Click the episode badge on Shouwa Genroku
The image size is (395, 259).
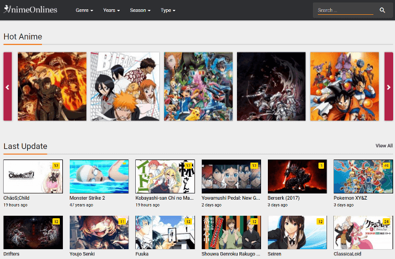click(x=254, y=222)
